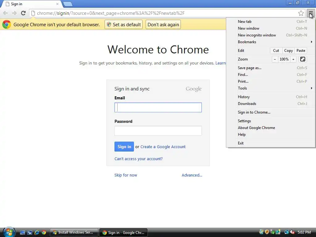Click the Chrome hamburger menu icon
The width and height of the screenshot is (316, 237).
coord(311,13)
